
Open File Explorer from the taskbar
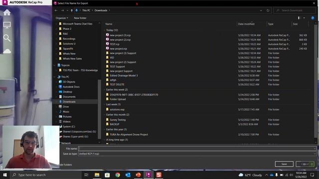pyautogui.click(x=97, y=175)
